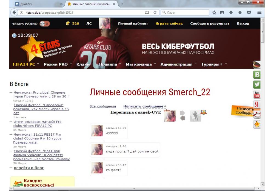The image size is (274, 191).
Task: Expand the Турниры+ dropdown menu
Action: pos(214,64)
